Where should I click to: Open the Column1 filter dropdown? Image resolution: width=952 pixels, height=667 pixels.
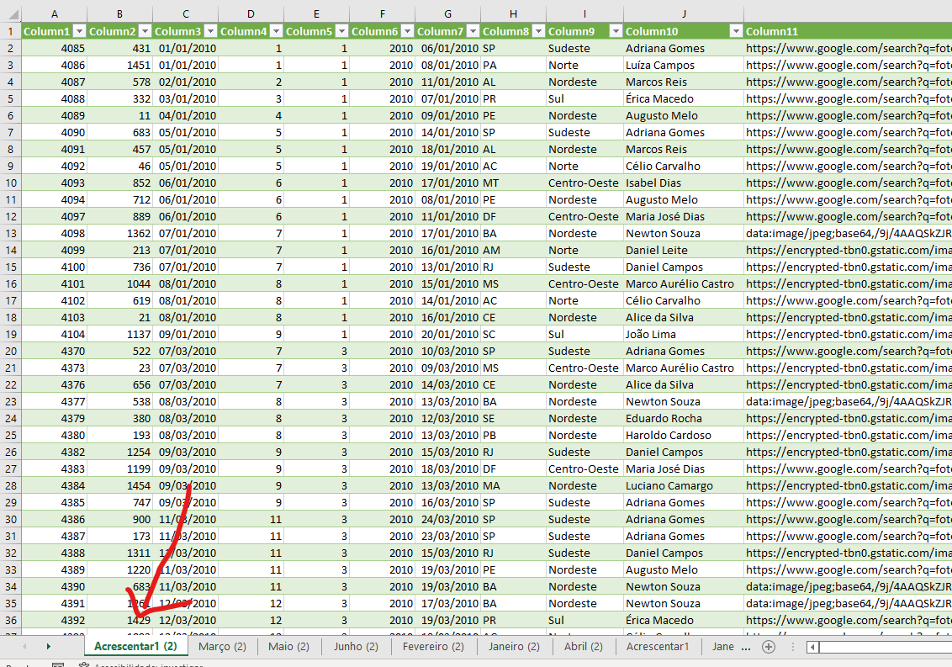[x=79, y=31]
